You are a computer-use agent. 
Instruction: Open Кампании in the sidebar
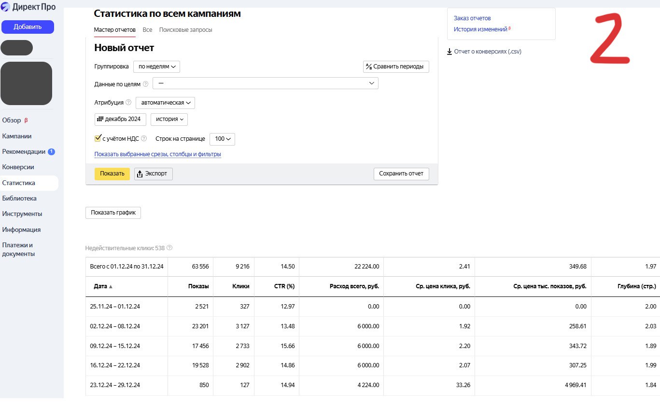click(17, 136)
